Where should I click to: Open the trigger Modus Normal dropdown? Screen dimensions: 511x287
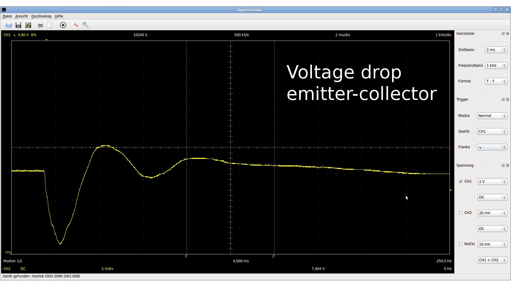492,116
